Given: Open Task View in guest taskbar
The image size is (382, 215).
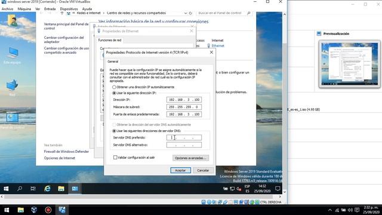Looking at the screenshot, I should tap(33, 189).
